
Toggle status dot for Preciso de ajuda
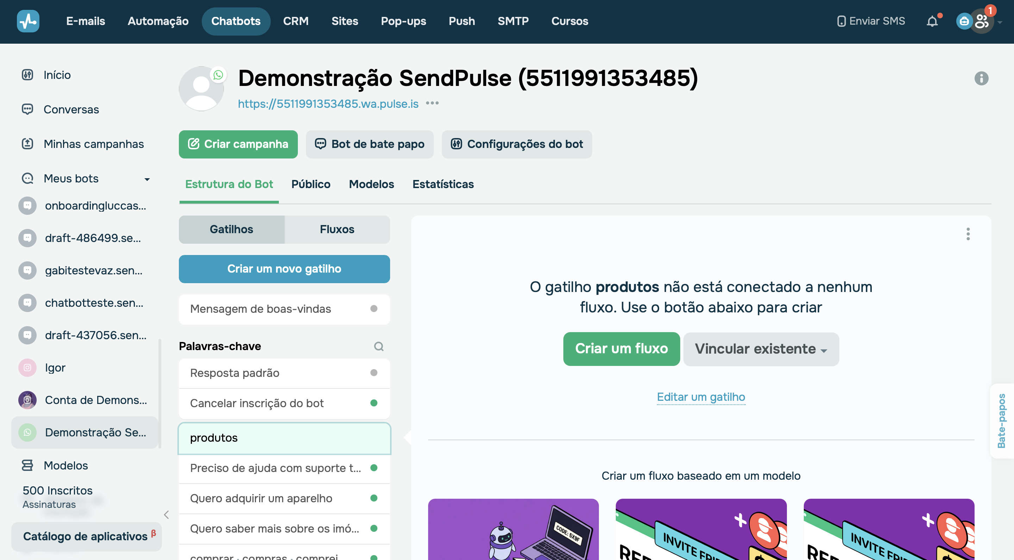coord(374,468)
